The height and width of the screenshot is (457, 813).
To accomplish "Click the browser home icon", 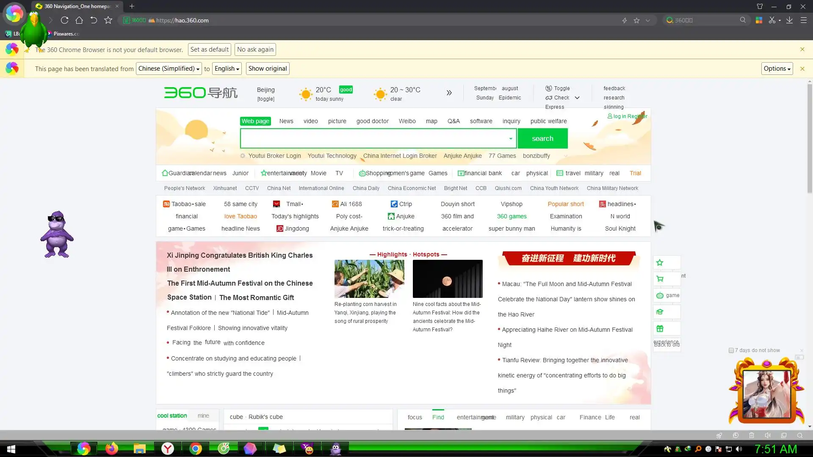I will (x=79, y=20).
